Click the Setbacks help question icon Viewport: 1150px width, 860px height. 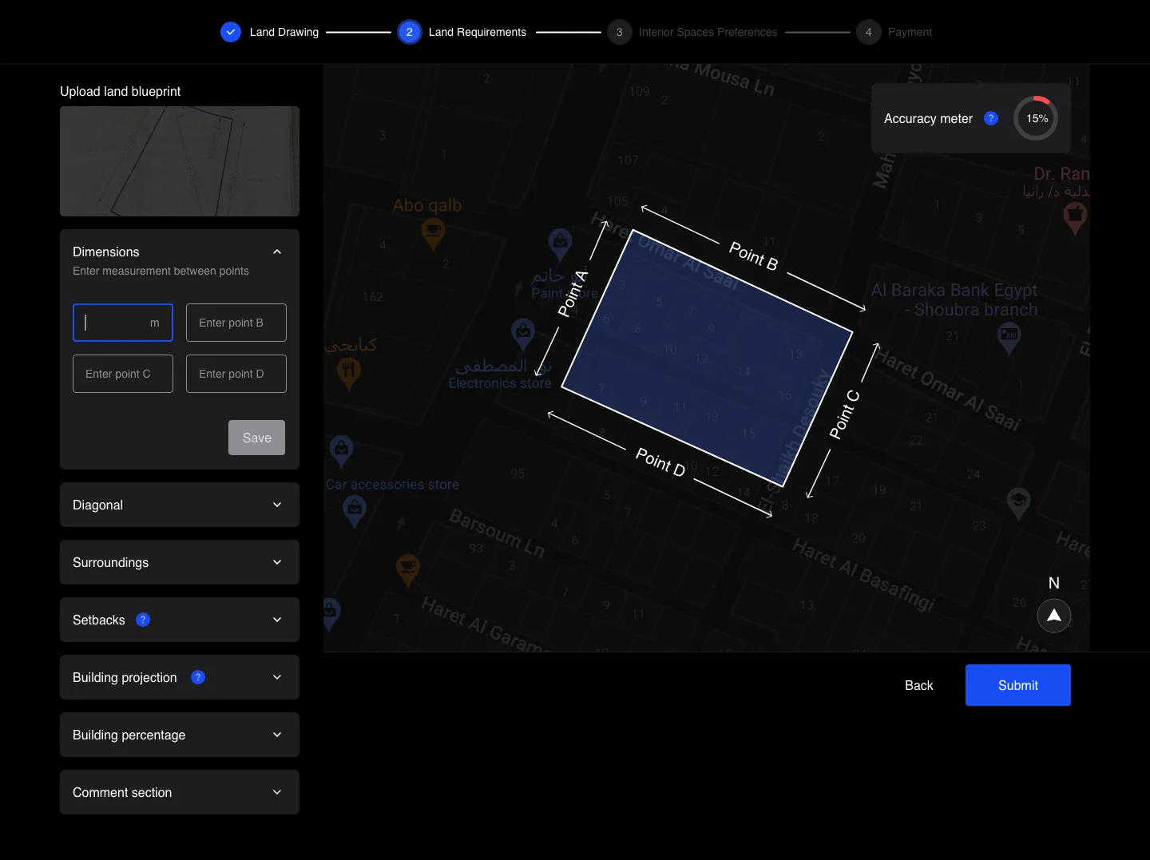pyautogui.click(x=143, y=620)
